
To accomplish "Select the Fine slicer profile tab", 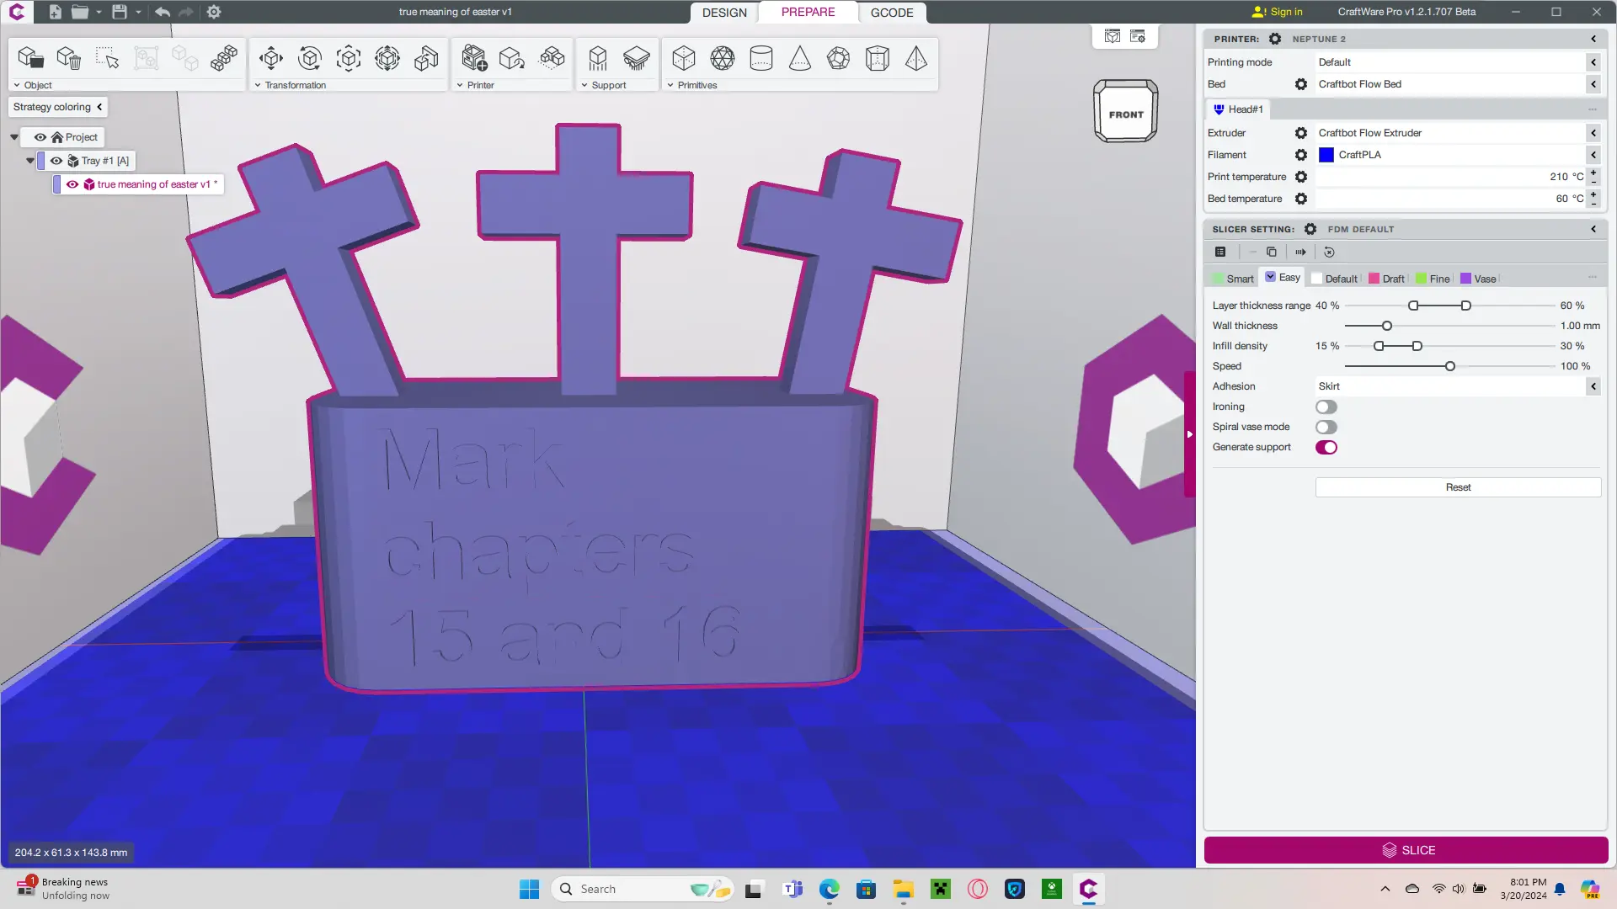I will [x=1433, y=279].
